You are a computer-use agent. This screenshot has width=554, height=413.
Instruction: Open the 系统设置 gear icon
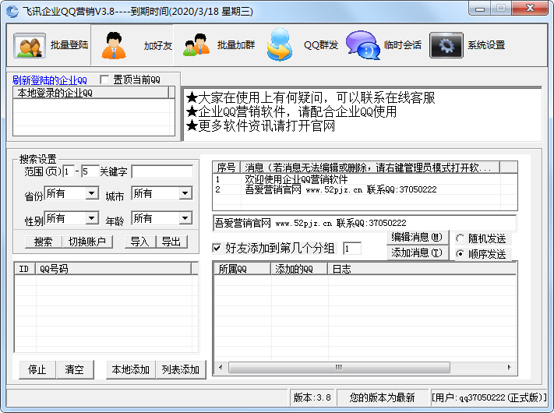click(x=446, y=45)
